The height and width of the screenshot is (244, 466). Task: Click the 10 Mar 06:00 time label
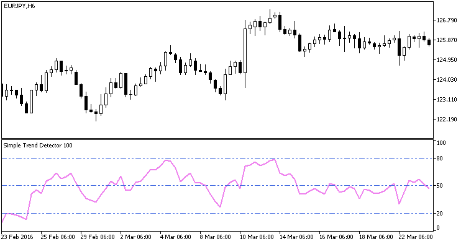click(257, 237)
